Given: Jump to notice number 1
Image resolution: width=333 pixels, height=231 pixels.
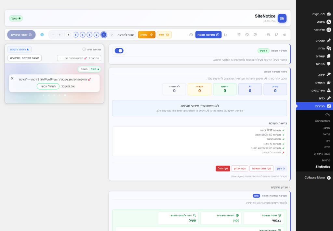Looking at the screenshot, I should [104, 35].
